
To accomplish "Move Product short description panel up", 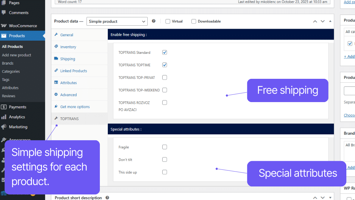I will tap(315, 198).
